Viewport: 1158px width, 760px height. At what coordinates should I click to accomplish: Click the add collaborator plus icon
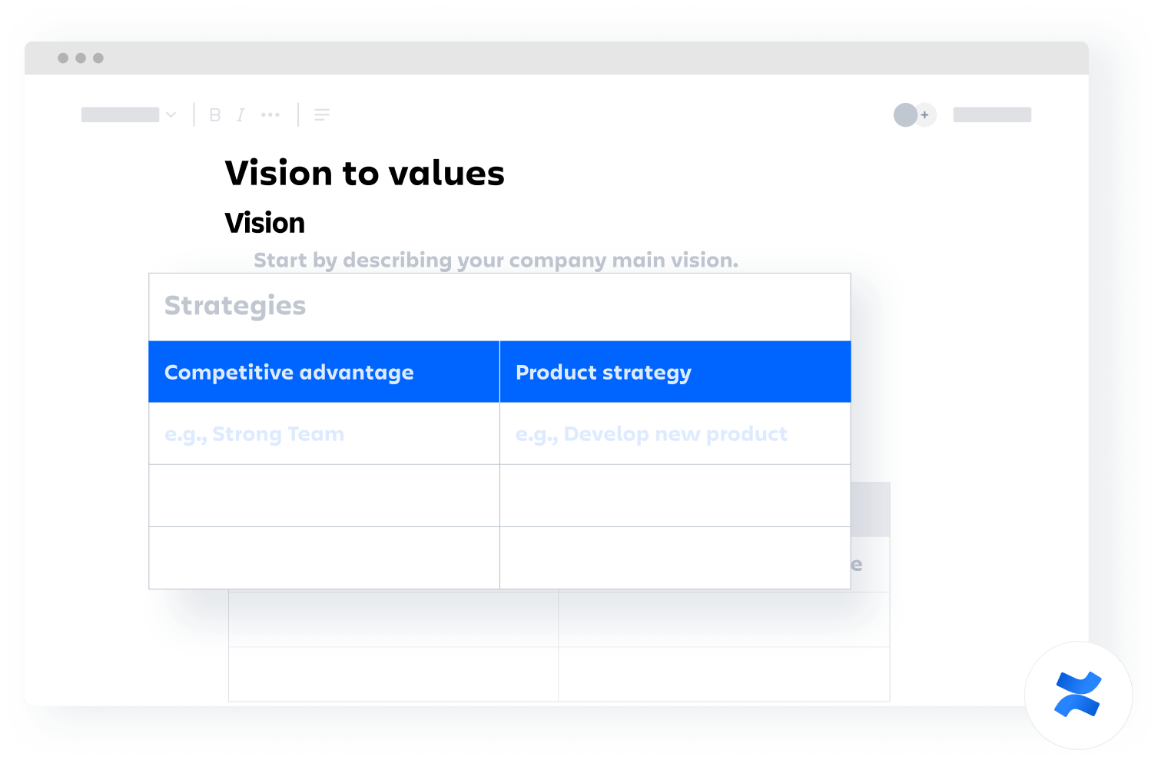click(x=925, y=114)
